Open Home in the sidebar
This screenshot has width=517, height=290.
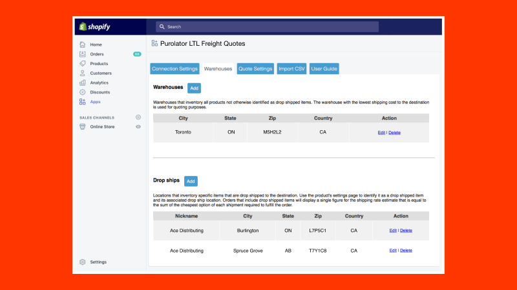[96, 44]
